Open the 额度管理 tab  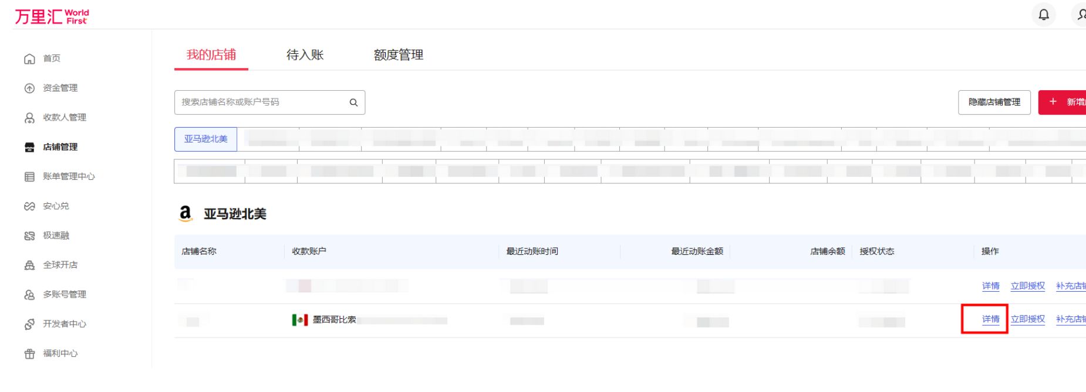click(398, 55)
